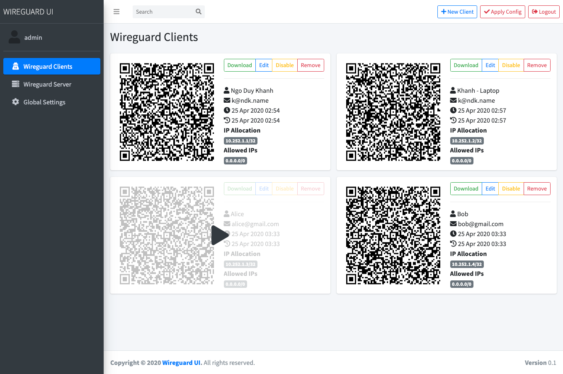
Task: Click the envelope icon beside bob@gmail.com
Action: 453,224
